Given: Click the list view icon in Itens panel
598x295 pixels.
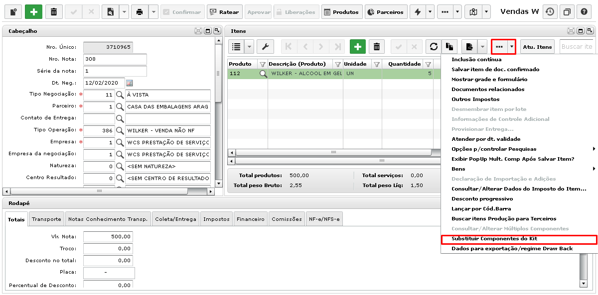Looking at the screenshot, I should click(237, 47).
